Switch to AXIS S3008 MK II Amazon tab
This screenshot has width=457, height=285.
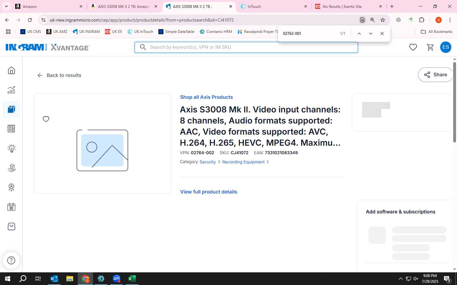pos(123,6)
